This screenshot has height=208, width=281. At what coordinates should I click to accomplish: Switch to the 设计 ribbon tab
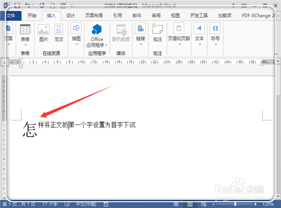pos(70,16)
